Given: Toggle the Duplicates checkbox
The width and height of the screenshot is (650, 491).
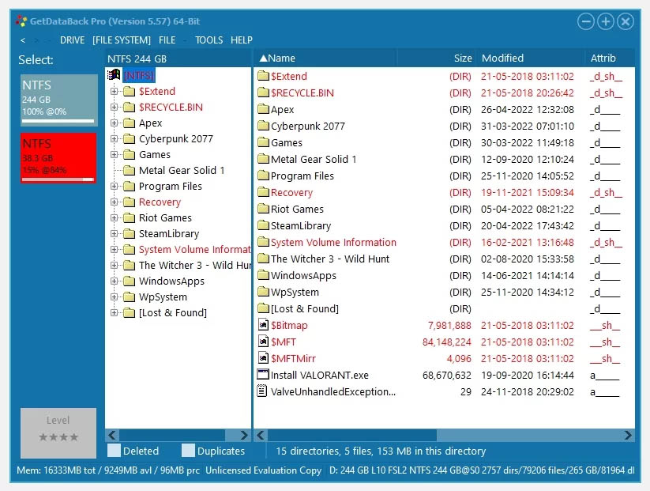Looking at the screenshot, I should pyautogui.click(x=188, y=451).
